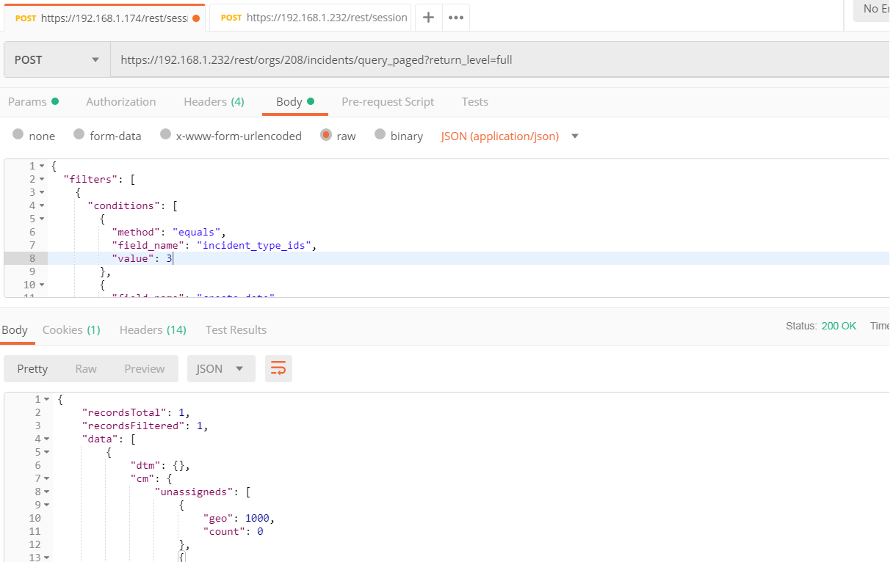Viewport: 893px width, 562px height.
Task: Collapse response "unassigneds" fold arrow line 8
Action: point(47,492)
